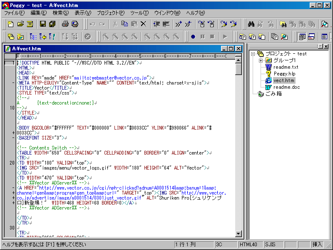The width and height of the screenshot is (333, 250).
Task: Print the document with the printer icon
Action: [65, 24]
